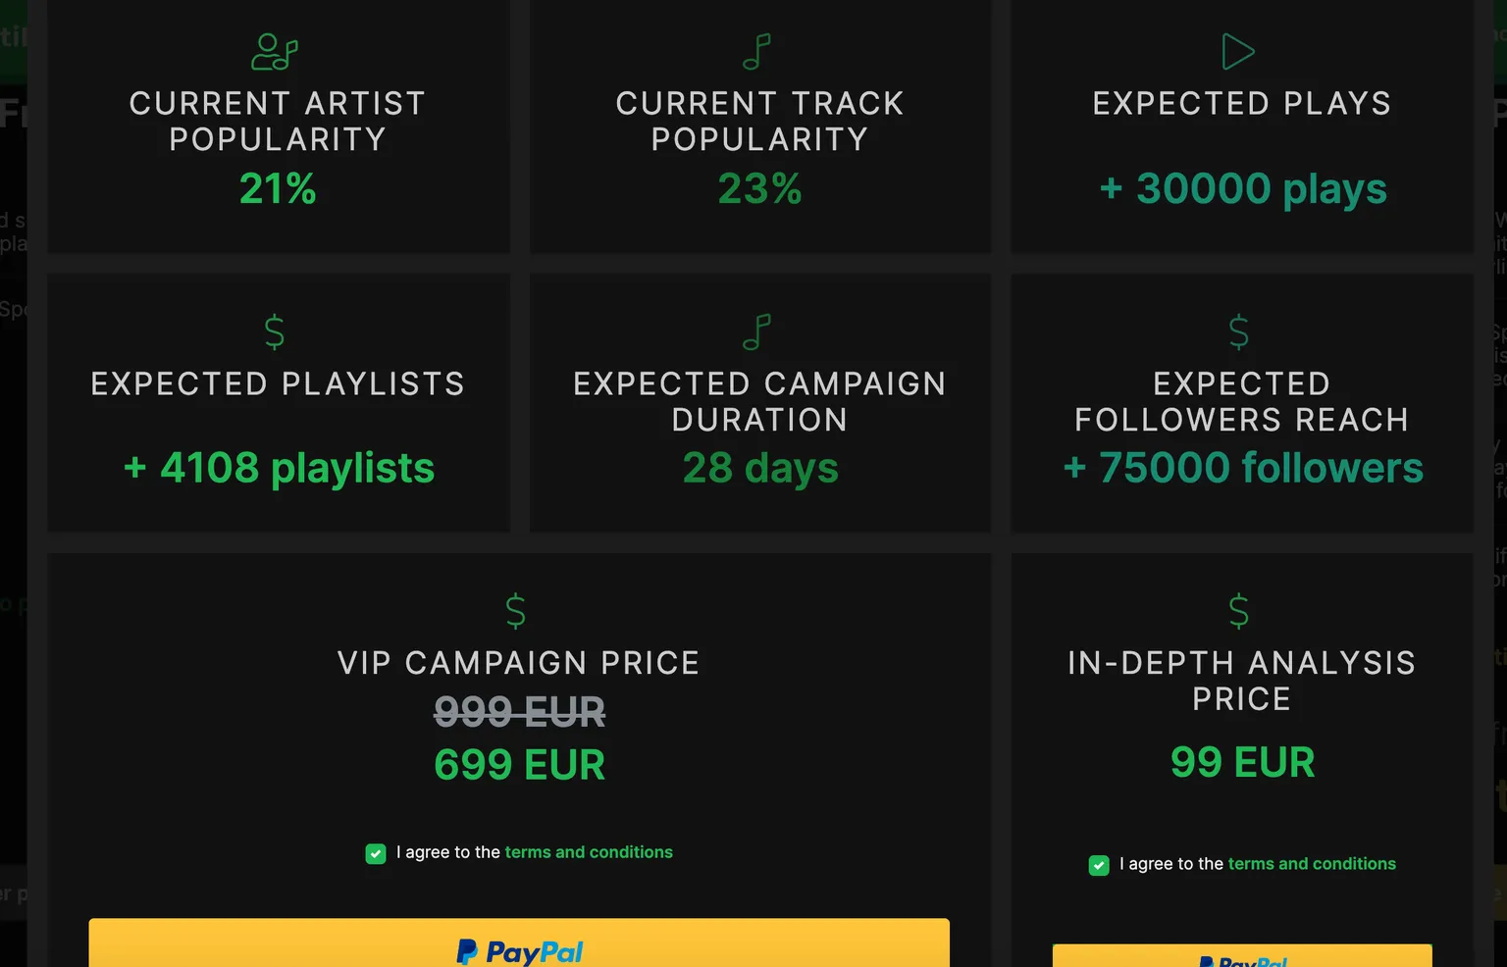Click the dollar icon above Expected Followers Reach
Screen dimensions: 1507x967
1239,331
